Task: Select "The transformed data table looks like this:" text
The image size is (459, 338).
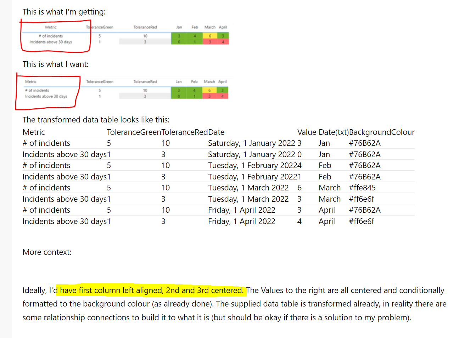Action: click(x=96, y=120)
